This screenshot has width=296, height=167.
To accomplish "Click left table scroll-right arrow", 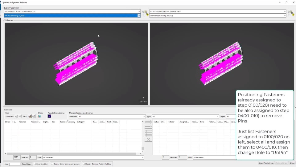I will pos(140,154).
